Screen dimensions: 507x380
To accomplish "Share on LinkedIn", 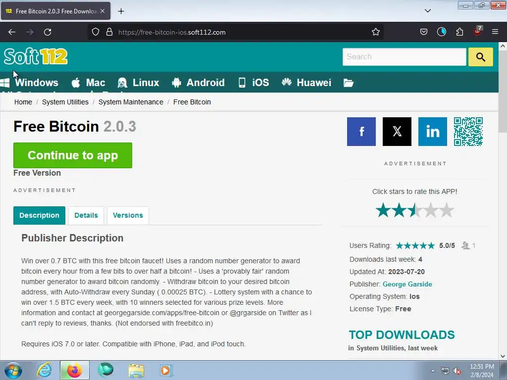I will pyautogui.click(x=432, y=132).
